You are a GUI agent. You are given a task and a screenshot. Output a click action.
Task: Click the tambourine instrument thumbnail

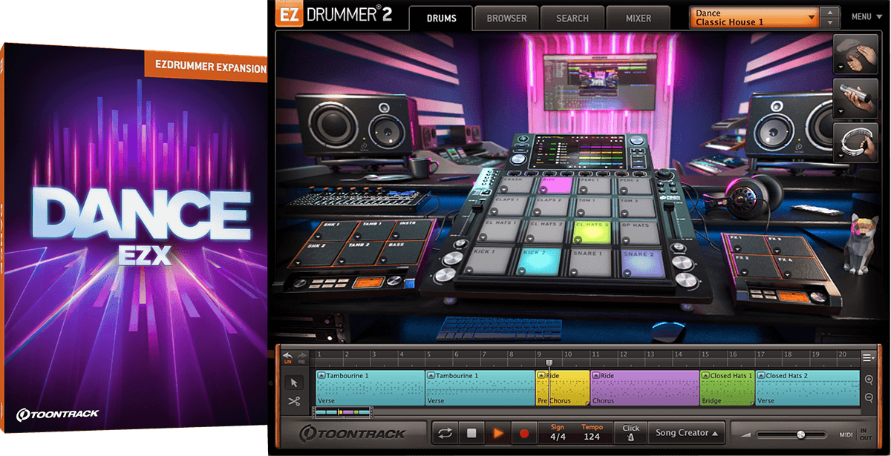pos(855,142)
